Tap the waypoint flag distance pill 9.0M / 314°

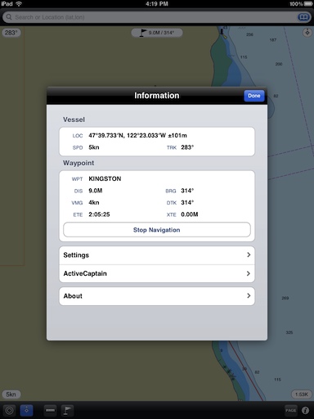coord(157,33)
